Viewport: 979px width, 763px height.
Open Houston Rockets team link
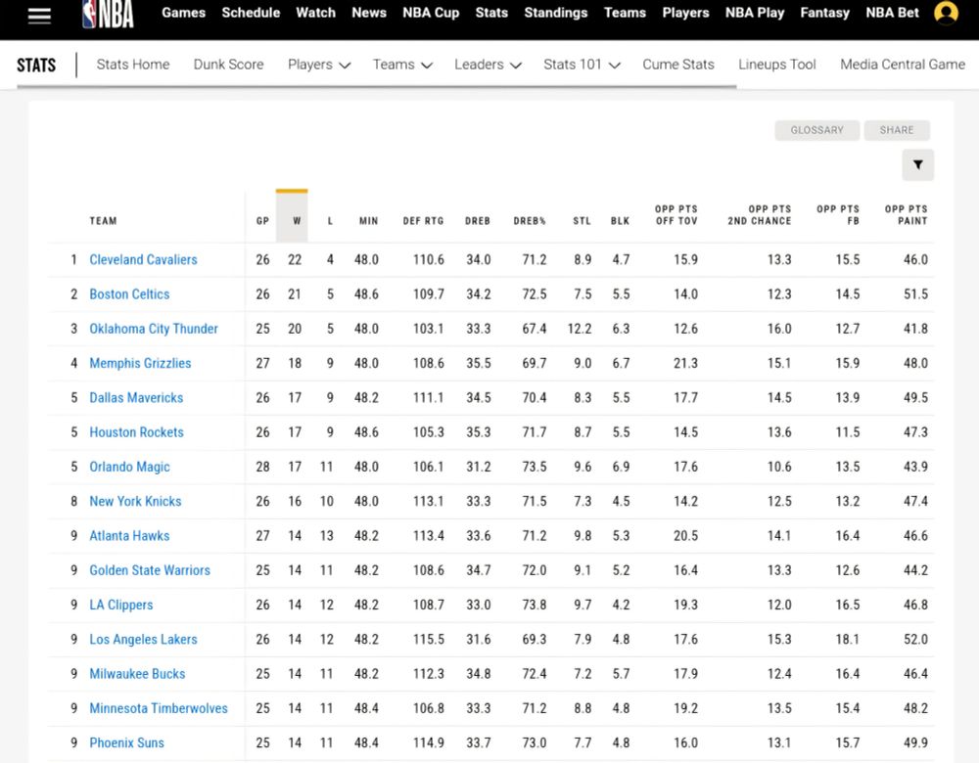pyautogui.click(x=136, y=431)
